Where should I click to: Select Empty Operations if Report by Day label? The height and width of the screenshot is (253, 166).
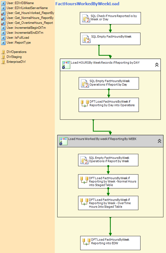pos(110,83)
